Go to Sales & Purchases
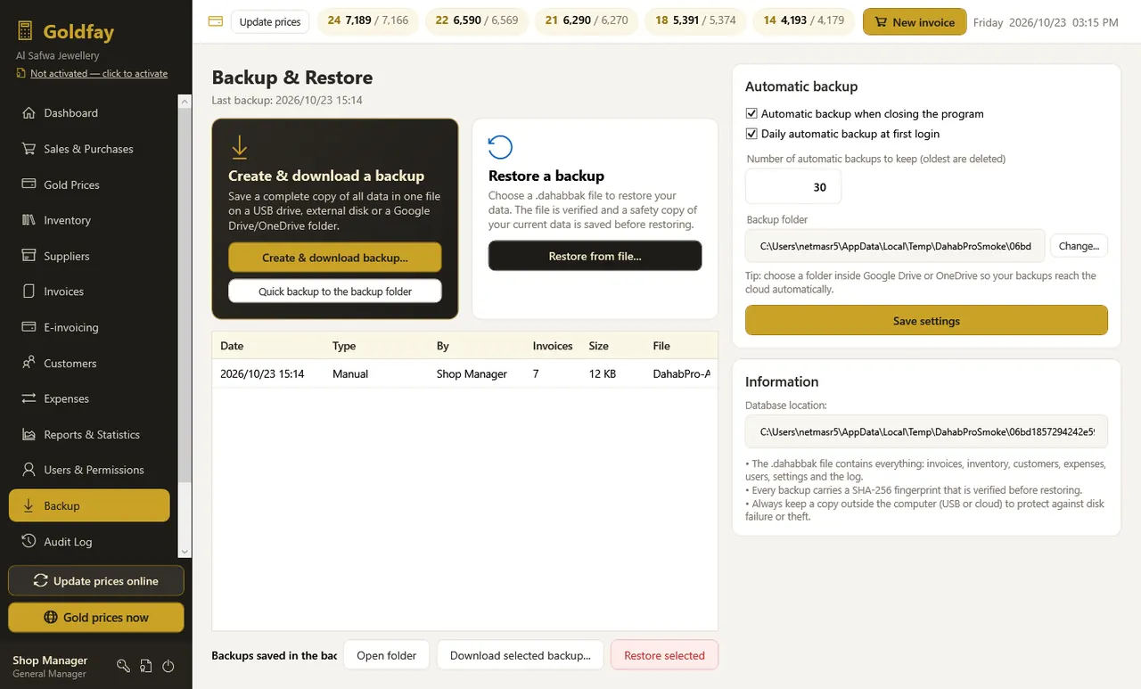 [89, 149]
